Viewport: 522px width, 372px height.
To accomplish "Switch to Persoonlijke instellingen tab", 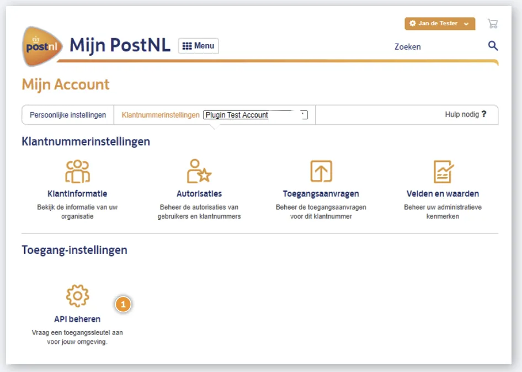I will (x=68, y=115).
